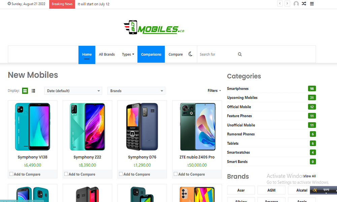Image resolution: width=337 pixels, height=202 pixels.
Task: Click inside the Search for field
Action: (x=217, y=54)
